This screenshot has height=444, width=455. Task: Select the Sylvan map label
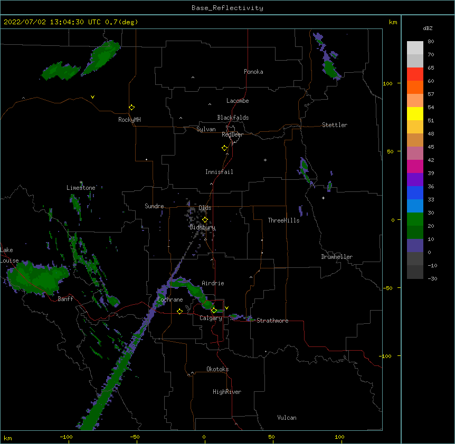tap(206, 129)
